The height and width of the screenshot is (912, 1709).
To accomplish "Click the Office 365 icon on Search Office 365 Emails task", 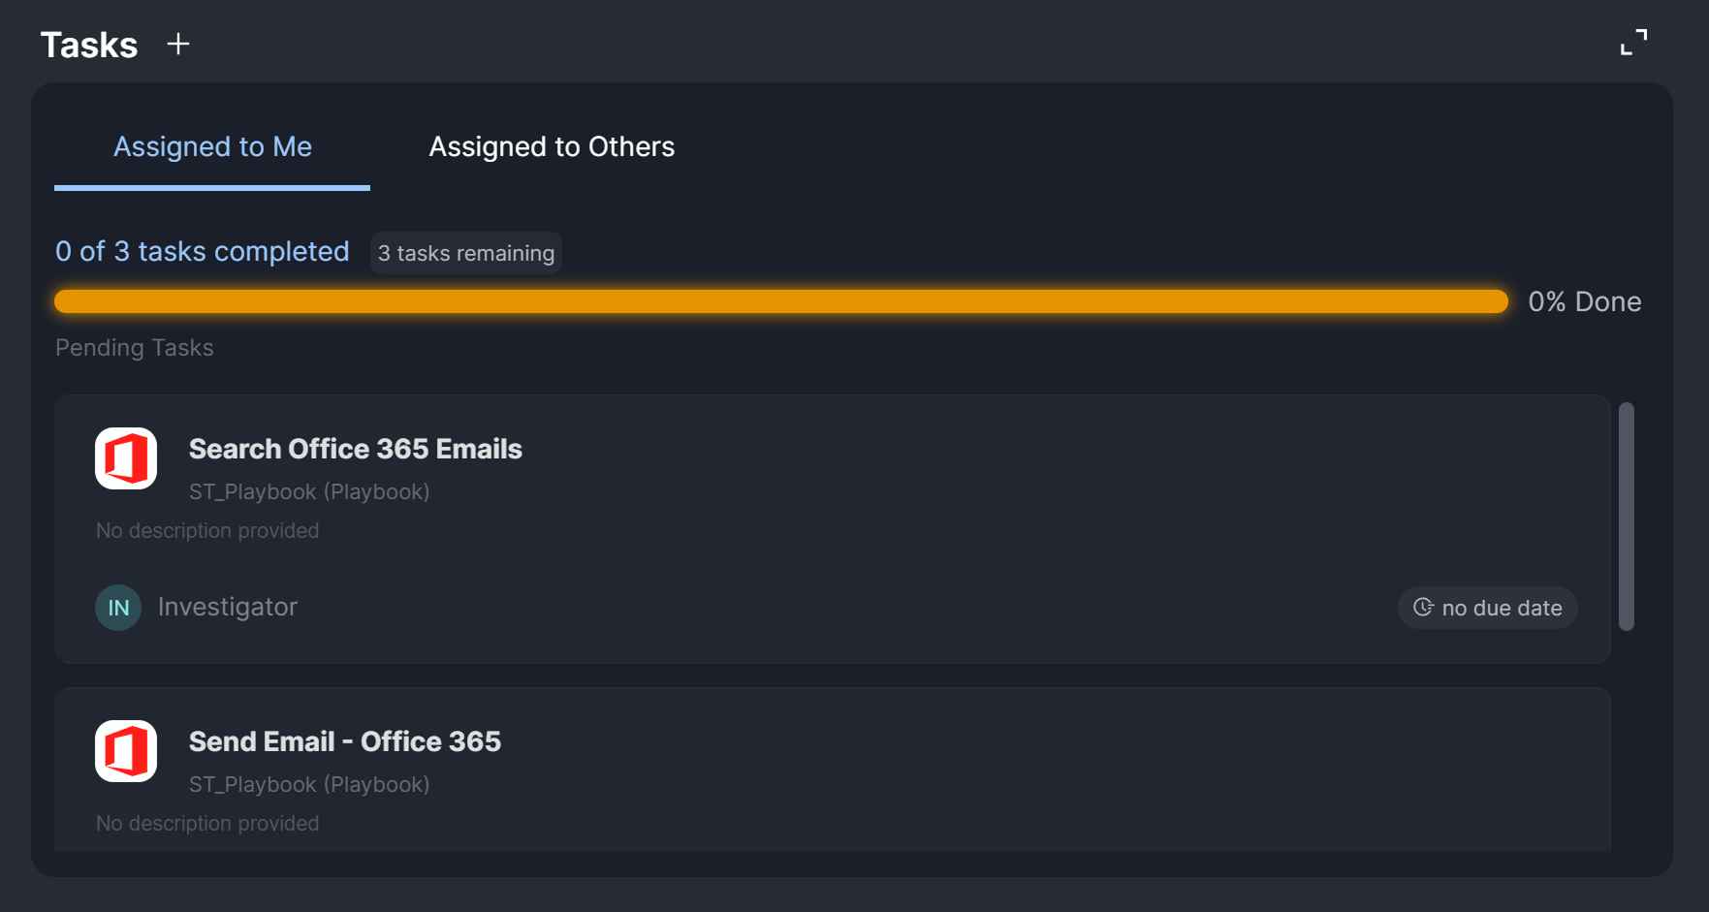I will 125,458.
